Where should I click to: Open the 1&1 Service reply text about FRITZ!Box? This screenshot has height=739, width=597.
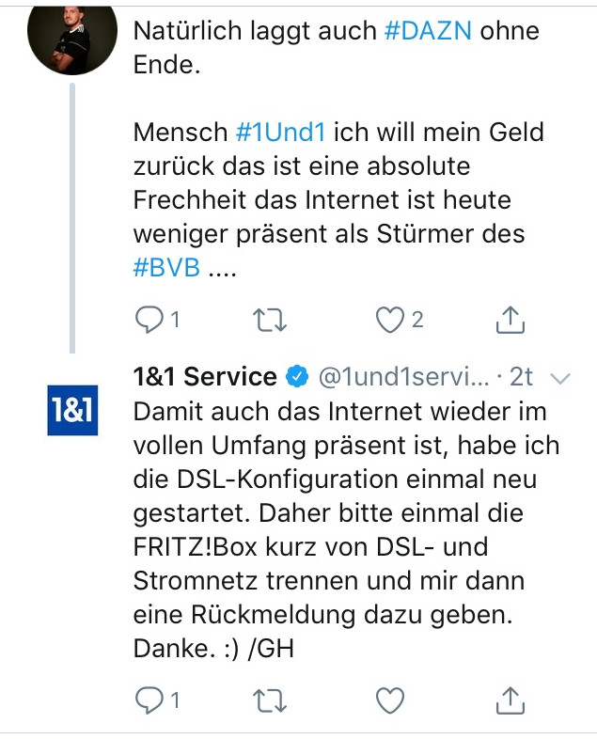(338, 531)
